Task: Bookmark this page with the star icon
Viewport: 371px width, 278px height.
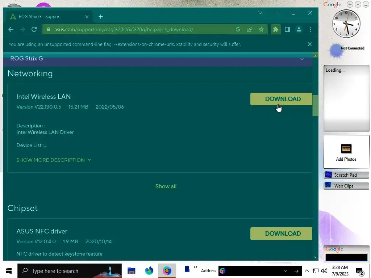Action: coord(261,29)
